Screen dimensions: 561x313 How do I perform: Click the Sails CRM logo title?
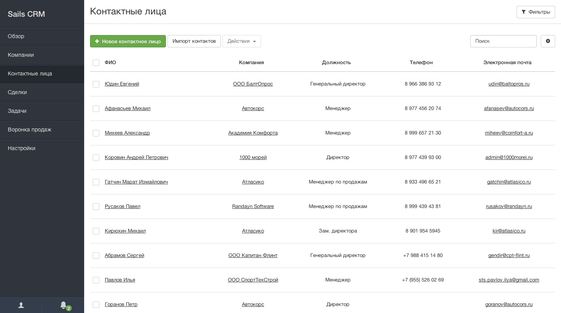click(x=26, y=14)
